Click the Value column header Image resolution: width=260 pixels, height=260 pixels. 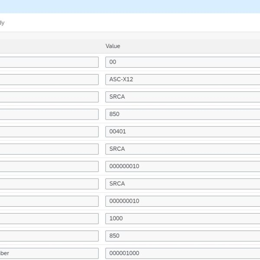pyautogui.click(x=113, y=46)
